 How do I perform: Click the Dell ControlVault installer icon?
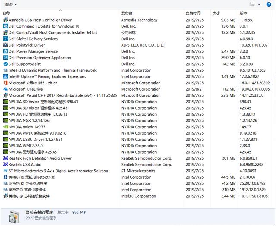[x=6, y=32]
